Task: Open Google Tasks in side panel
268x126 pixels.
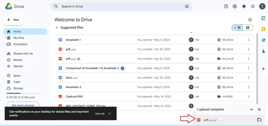Action: click(x=263, y=40)
